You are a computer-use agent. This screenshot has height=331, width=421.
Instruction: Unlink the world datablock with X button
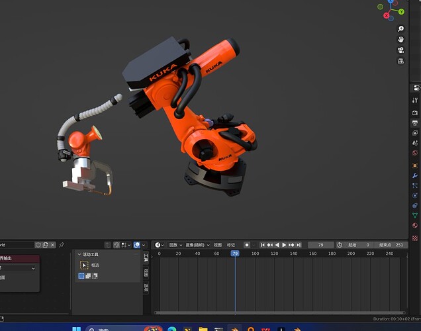tap(53, 245)
